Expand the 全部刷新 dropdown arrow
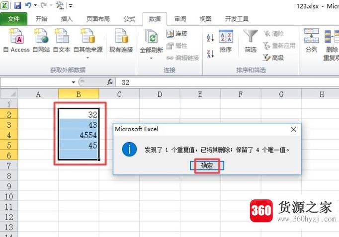Image resolution: width=339 pixels, height=237 pixels. tap(151, 58)
